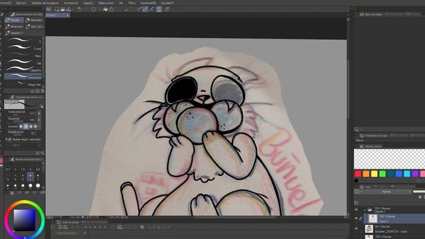425x239 pixels.
Task: Select the Maru pen brush
Action: point(23,55)
